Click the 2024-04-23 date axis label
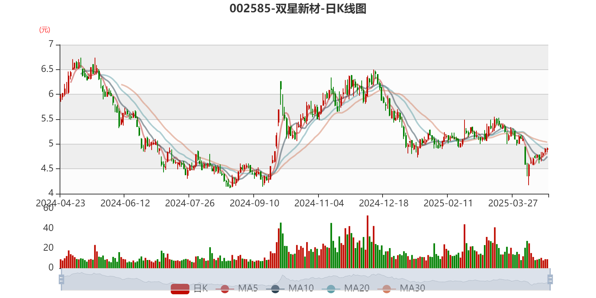Image resolution: width=596 pixels, height=298 pixels. point(60,203)
